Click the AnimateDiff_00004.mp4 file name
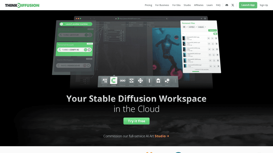Screen dimensions: 273x153 (195, 65)
